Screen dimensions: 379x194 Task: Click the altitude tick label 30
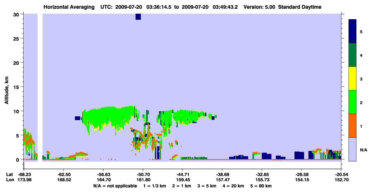click(x=17, y=14)
